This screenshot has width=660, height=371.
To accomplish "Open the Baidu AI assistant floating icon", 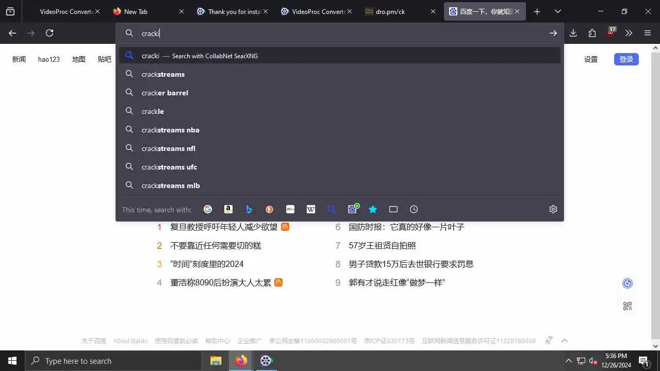I will tap(628, 283).
